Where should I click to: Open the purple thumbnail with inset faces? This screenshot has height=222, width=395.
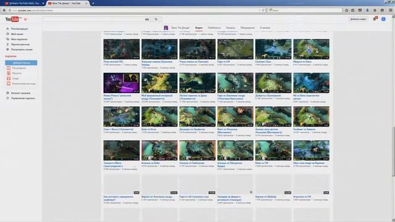[x=122, y=83]
